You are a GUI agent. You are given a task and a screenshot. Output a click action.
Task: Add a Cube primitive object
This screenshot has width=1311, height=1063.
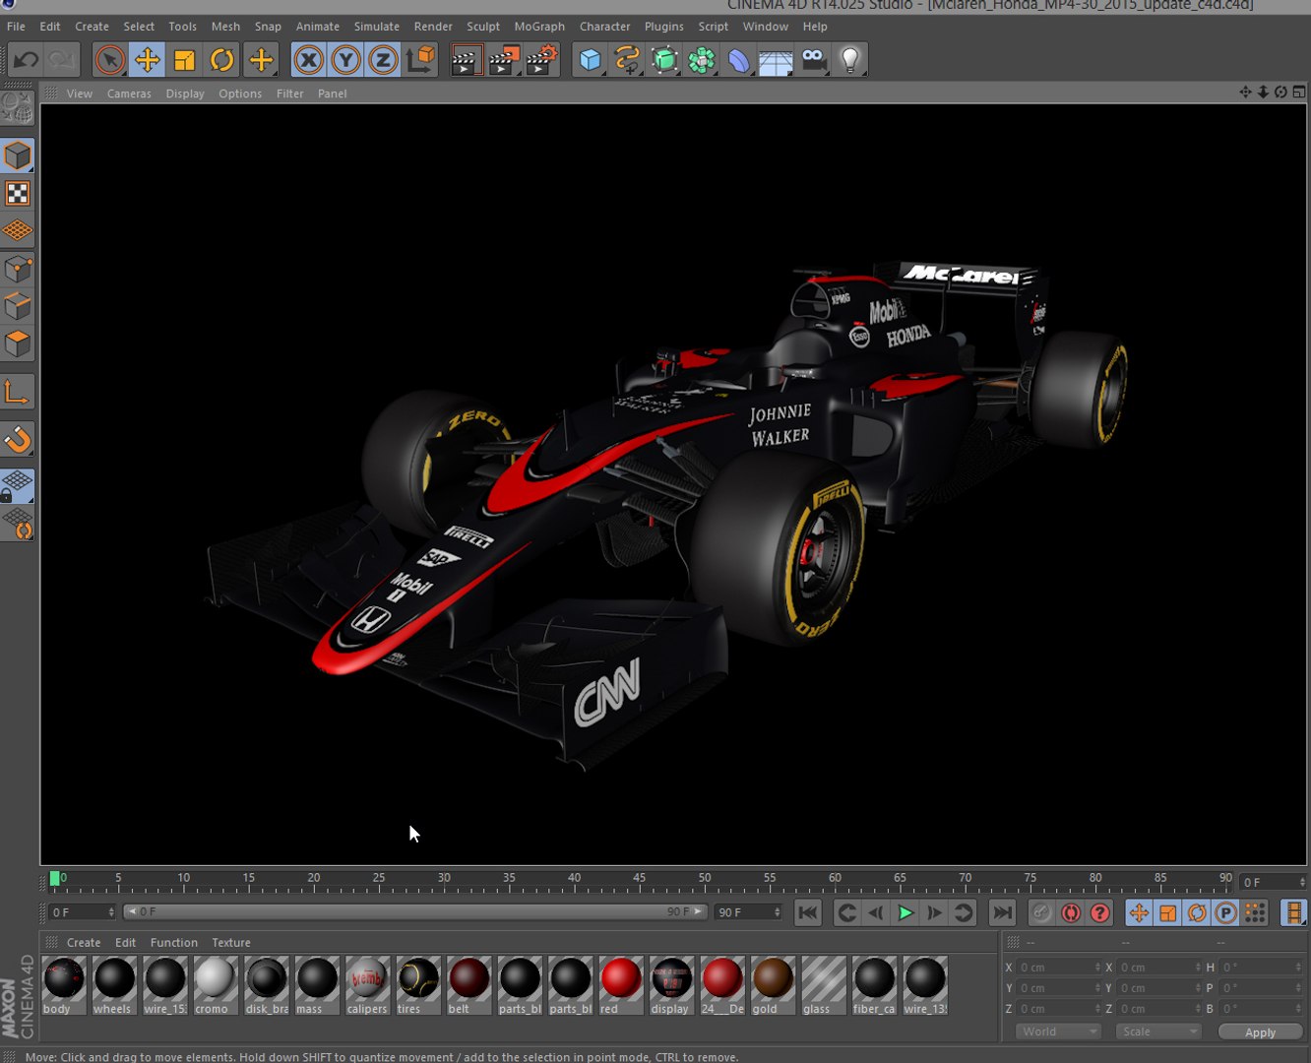pos(591,60)
